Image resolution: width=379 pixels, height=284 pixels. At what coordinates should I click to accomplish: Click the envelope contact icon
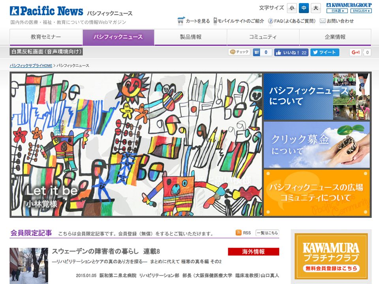(323, 21)
